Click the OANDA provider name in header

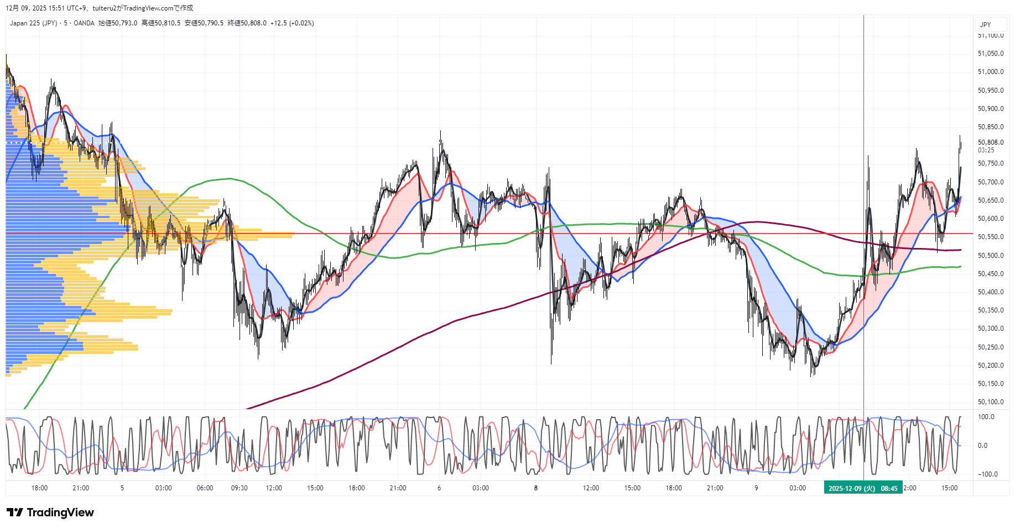coord(84,23)
